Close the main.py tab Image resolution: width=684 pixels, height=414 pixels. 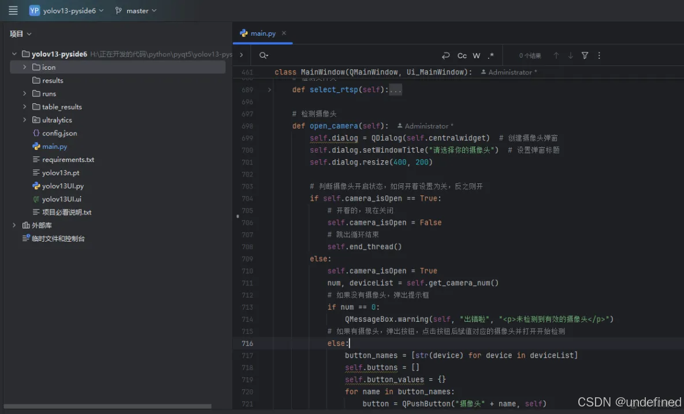[284, 33]
